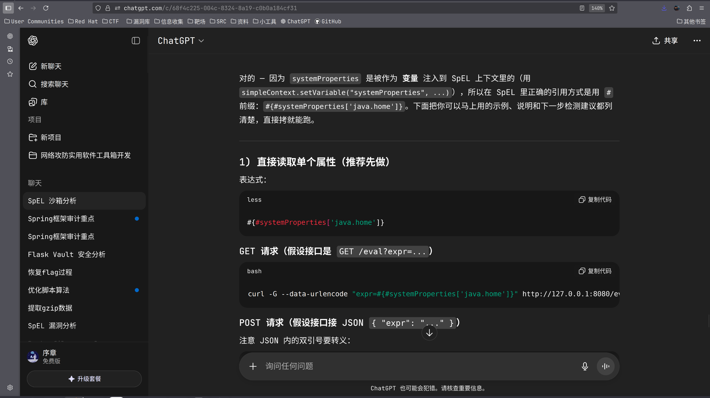This screenshot has height=398, width=710.
Task: Click scroll-to-bottom arrow button
Action: click(429, 333)
